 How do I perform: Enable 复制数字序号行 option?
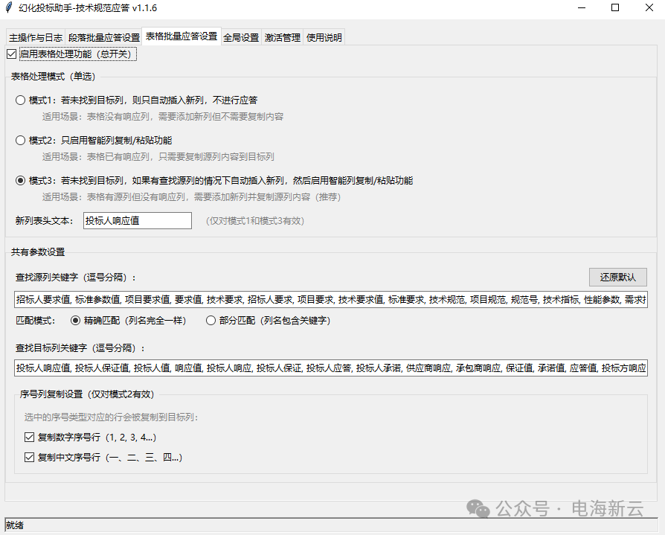pyautogui.click(x=28, y=437)
